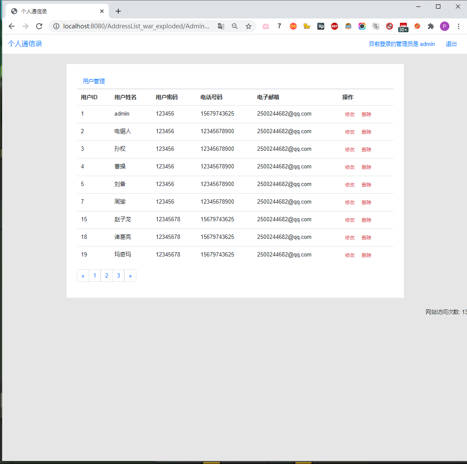Open the profile avatar icon marked P
The width and height of the screenshot is (467, 464).
pos(445,26)
